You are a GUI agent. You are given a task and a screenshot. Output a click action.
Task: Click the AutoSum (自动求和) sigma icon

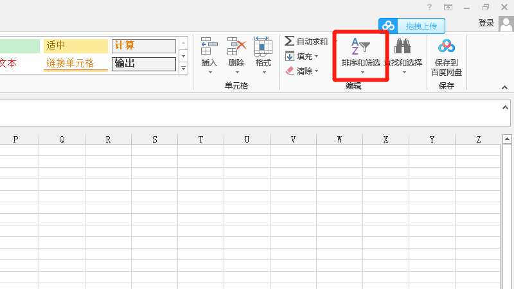click(x=290, y=41)
